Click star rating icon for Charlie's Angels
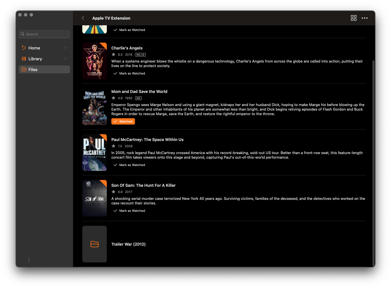This screenshot has width=391, height=288. (113, 55)
